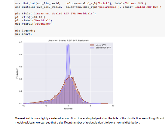
Task: Select the 'Linear SVR' legend label
Action: point(101,45)
